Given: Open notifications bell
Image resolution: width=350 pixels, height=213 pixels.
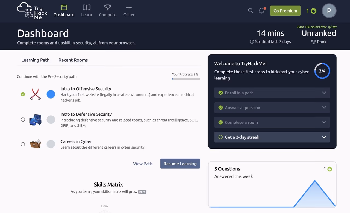Looking at the screenshot, I should [262, 11].
